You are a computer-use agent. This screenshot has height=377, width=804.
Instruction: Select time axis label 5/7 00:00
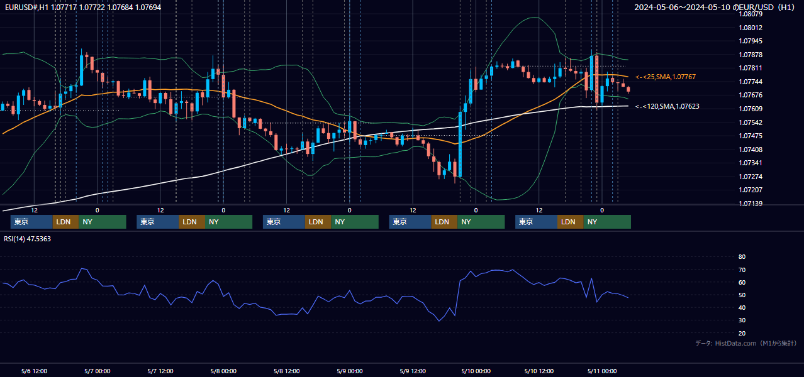pyautogui.click(x=97, y=371)
